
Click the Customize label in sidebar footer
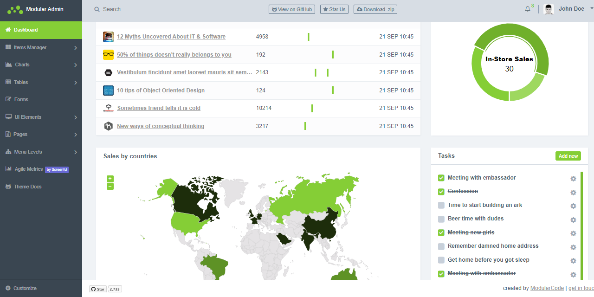[25, 288]
